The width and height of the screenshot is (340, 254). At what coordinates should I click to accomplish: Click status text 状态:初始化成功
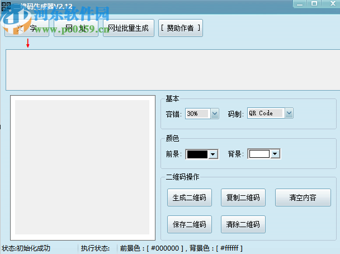(26, 248)
